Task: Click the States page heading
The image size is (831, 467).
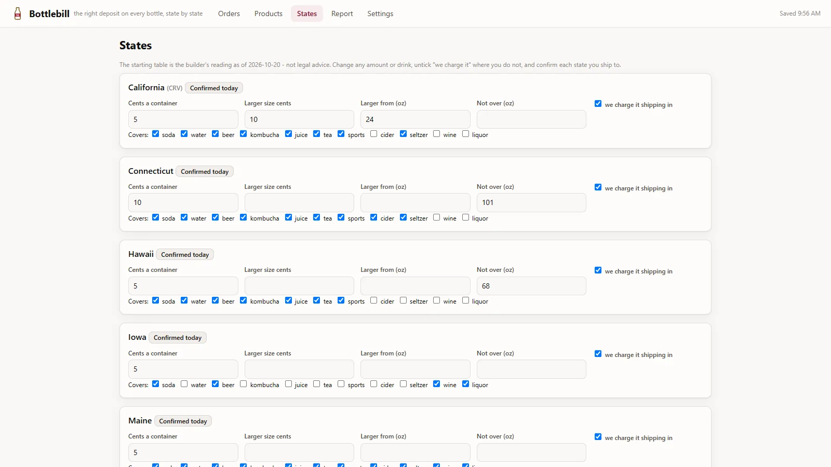Action: click(136, 46)
